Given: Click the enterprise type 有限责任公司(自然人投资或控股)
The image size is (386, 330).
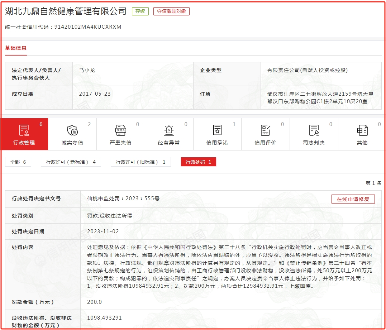Looking at the screenshot, I should [x=308, y=70].
